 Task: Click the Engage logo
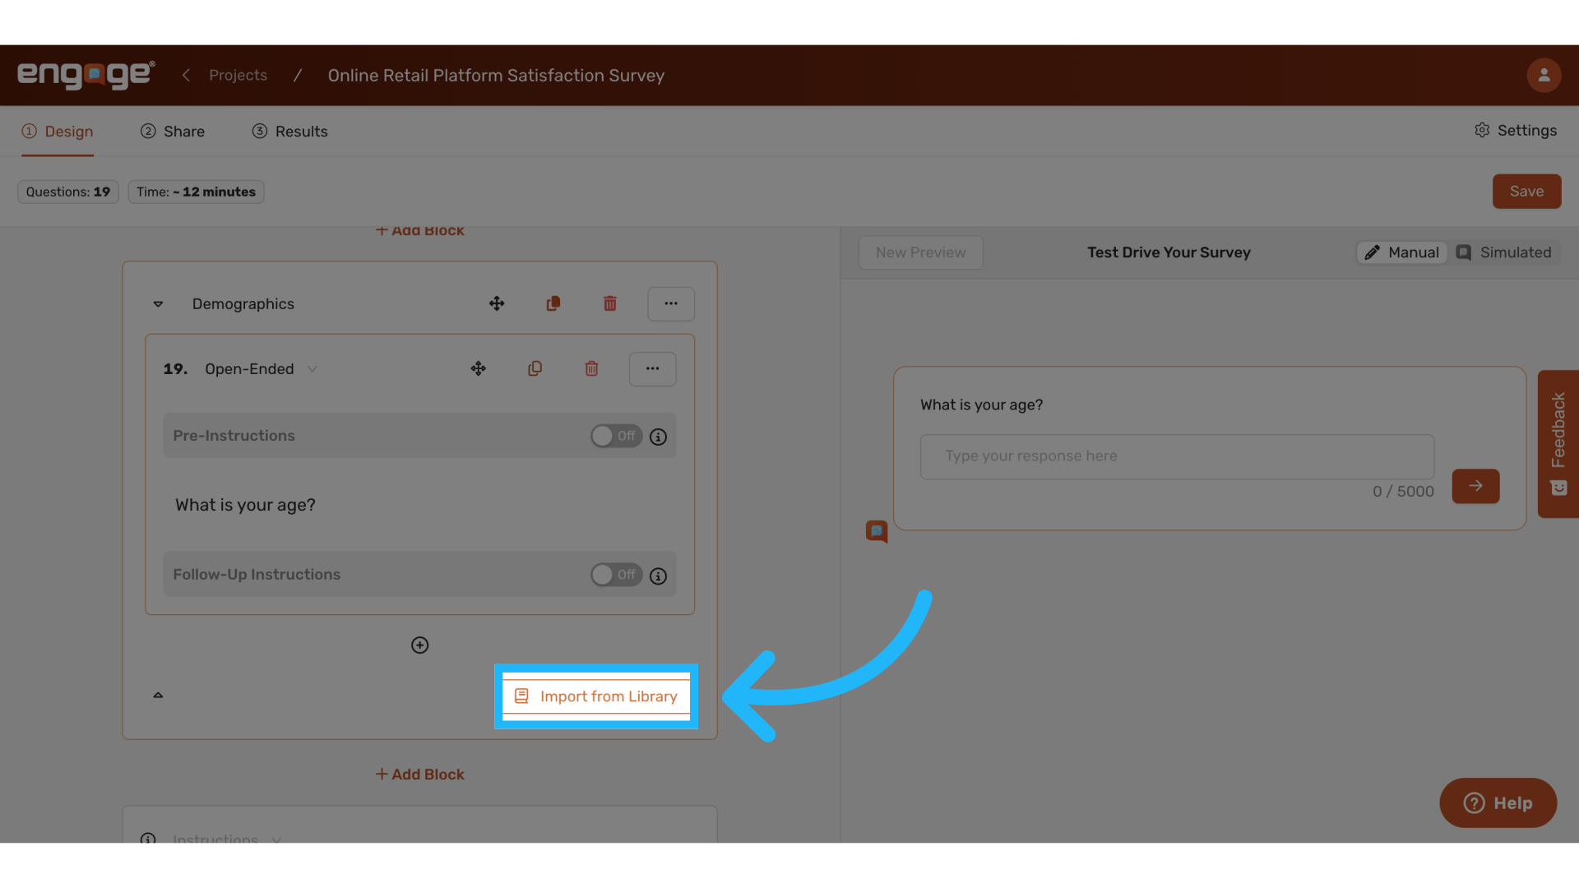click(x=86, y=75)
